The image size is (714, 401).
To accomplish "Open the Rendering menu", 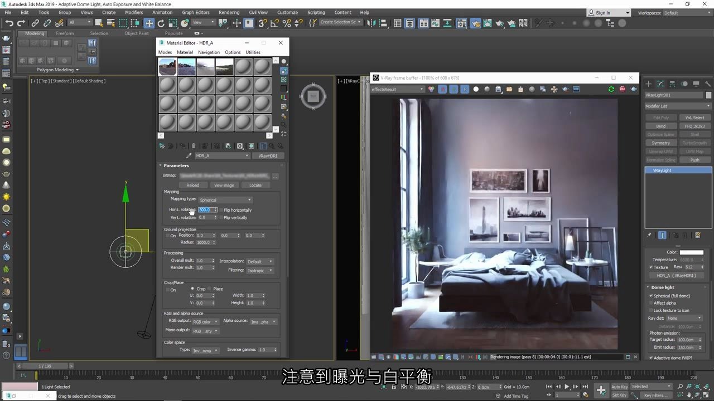I will coord(229,12).
